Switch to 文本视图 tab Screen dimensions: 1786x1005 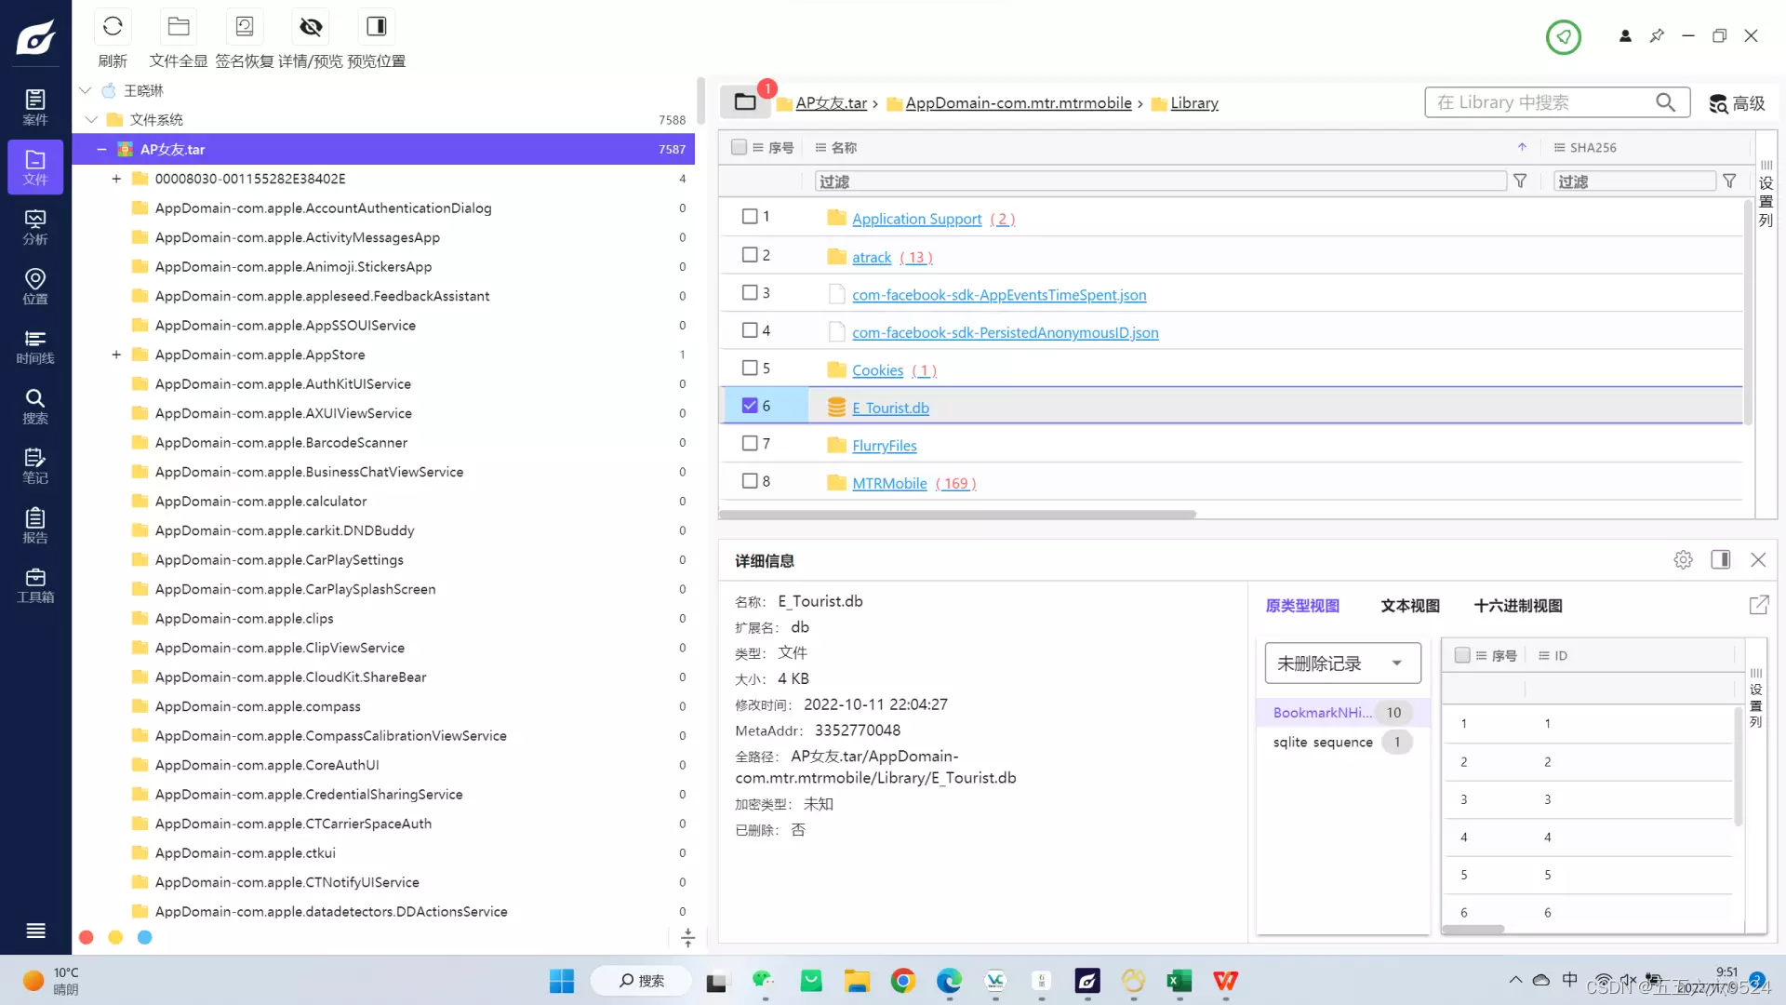coord(1409,606)
